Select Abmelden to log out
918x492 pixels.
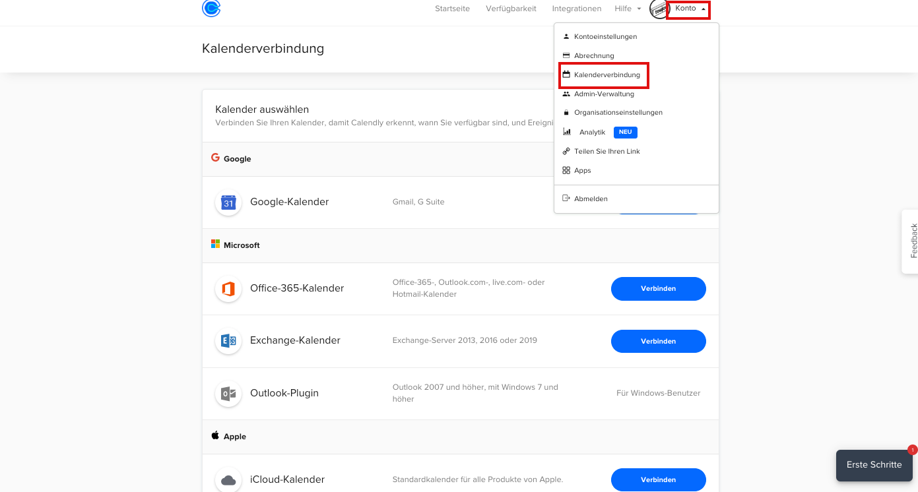(x=591, y=199)
